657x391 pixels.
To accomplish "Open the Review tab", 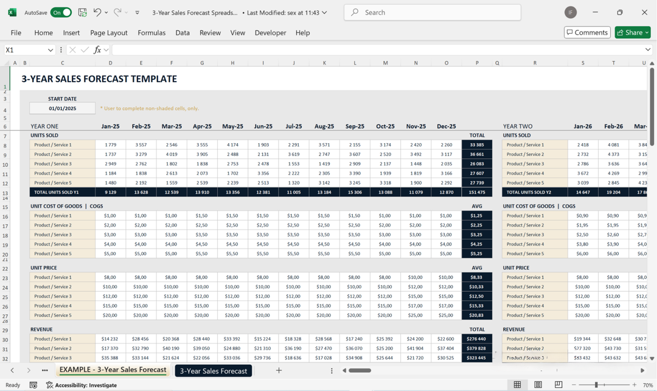I will point(210,33).
